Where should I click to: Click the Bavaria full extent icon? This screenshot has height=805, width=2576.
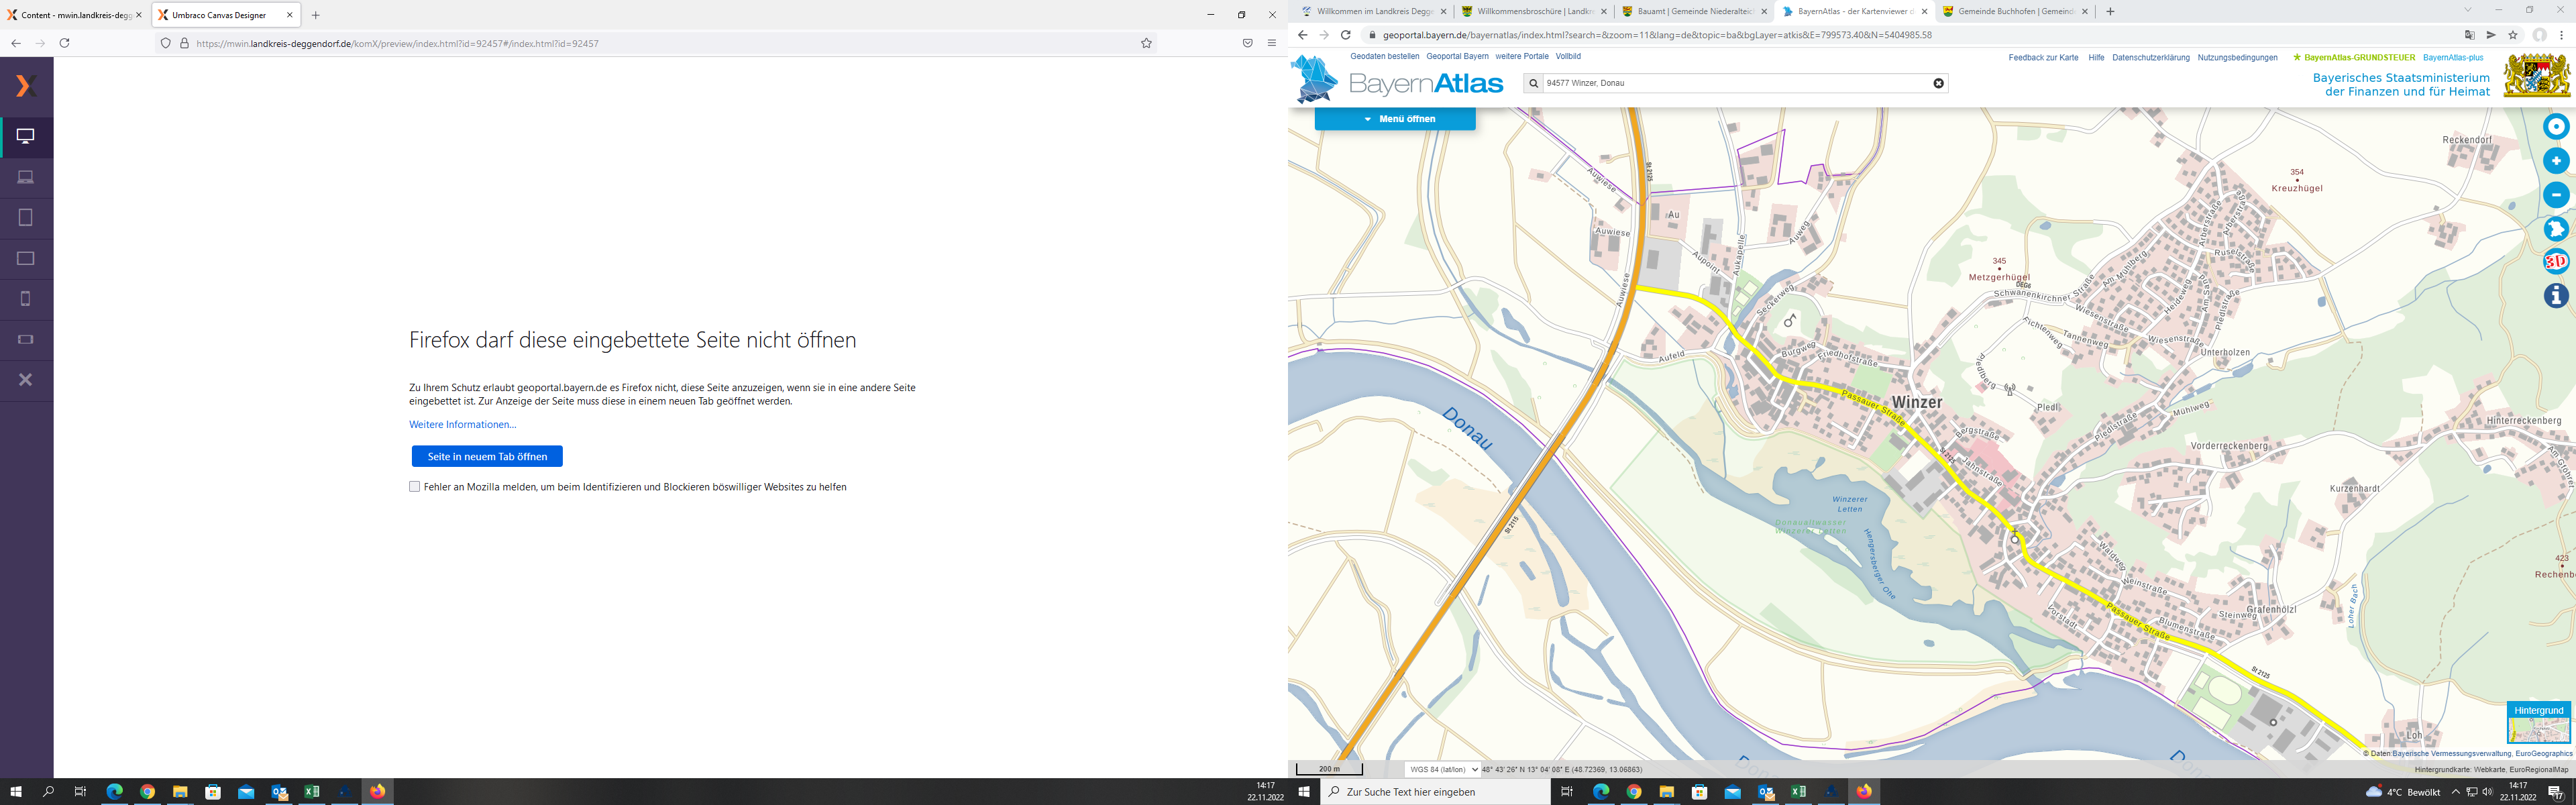tap(2555, 229)
